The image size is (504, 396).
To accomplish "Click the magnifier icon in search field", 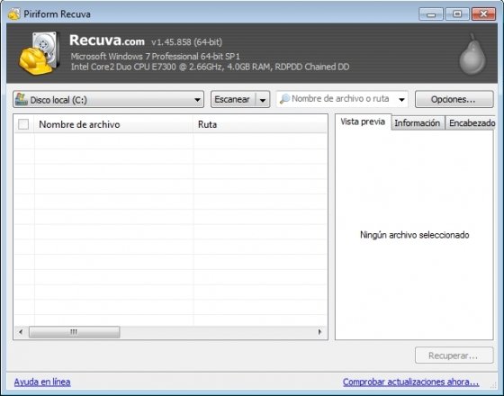I will (x=284, y=99).
